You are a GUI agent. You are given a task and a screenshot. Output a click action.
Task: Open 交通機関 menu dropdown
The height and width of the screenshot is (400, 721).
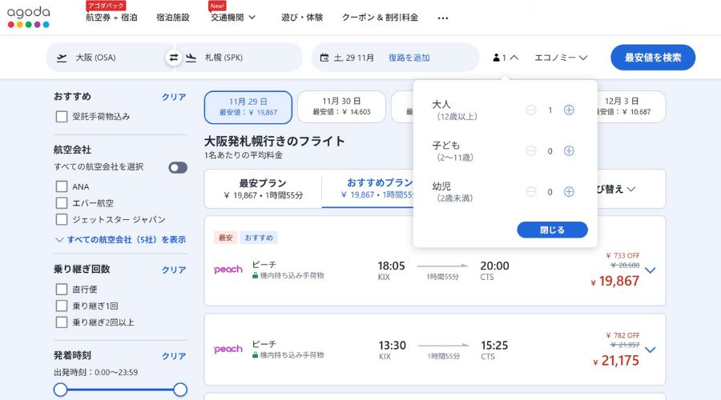[232, 18]
